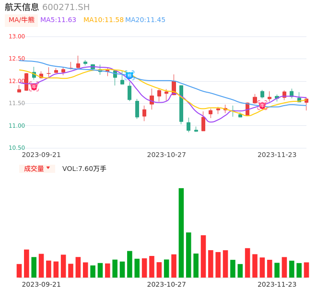Click the large green candlestick near 2023-10-27
Screen dimensions: 329x291
[x=181, y=103]
